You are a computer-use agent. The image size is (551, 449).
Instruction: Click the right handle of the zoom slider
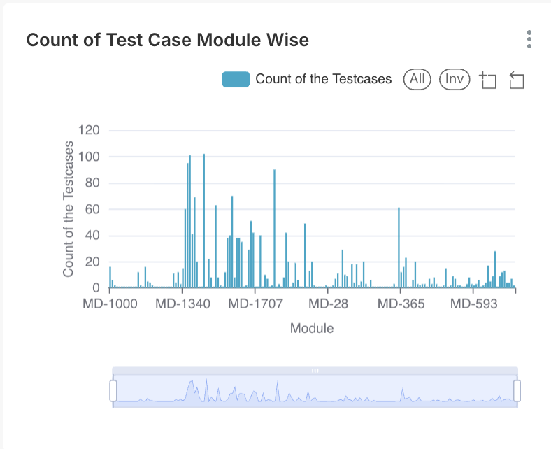517,390
